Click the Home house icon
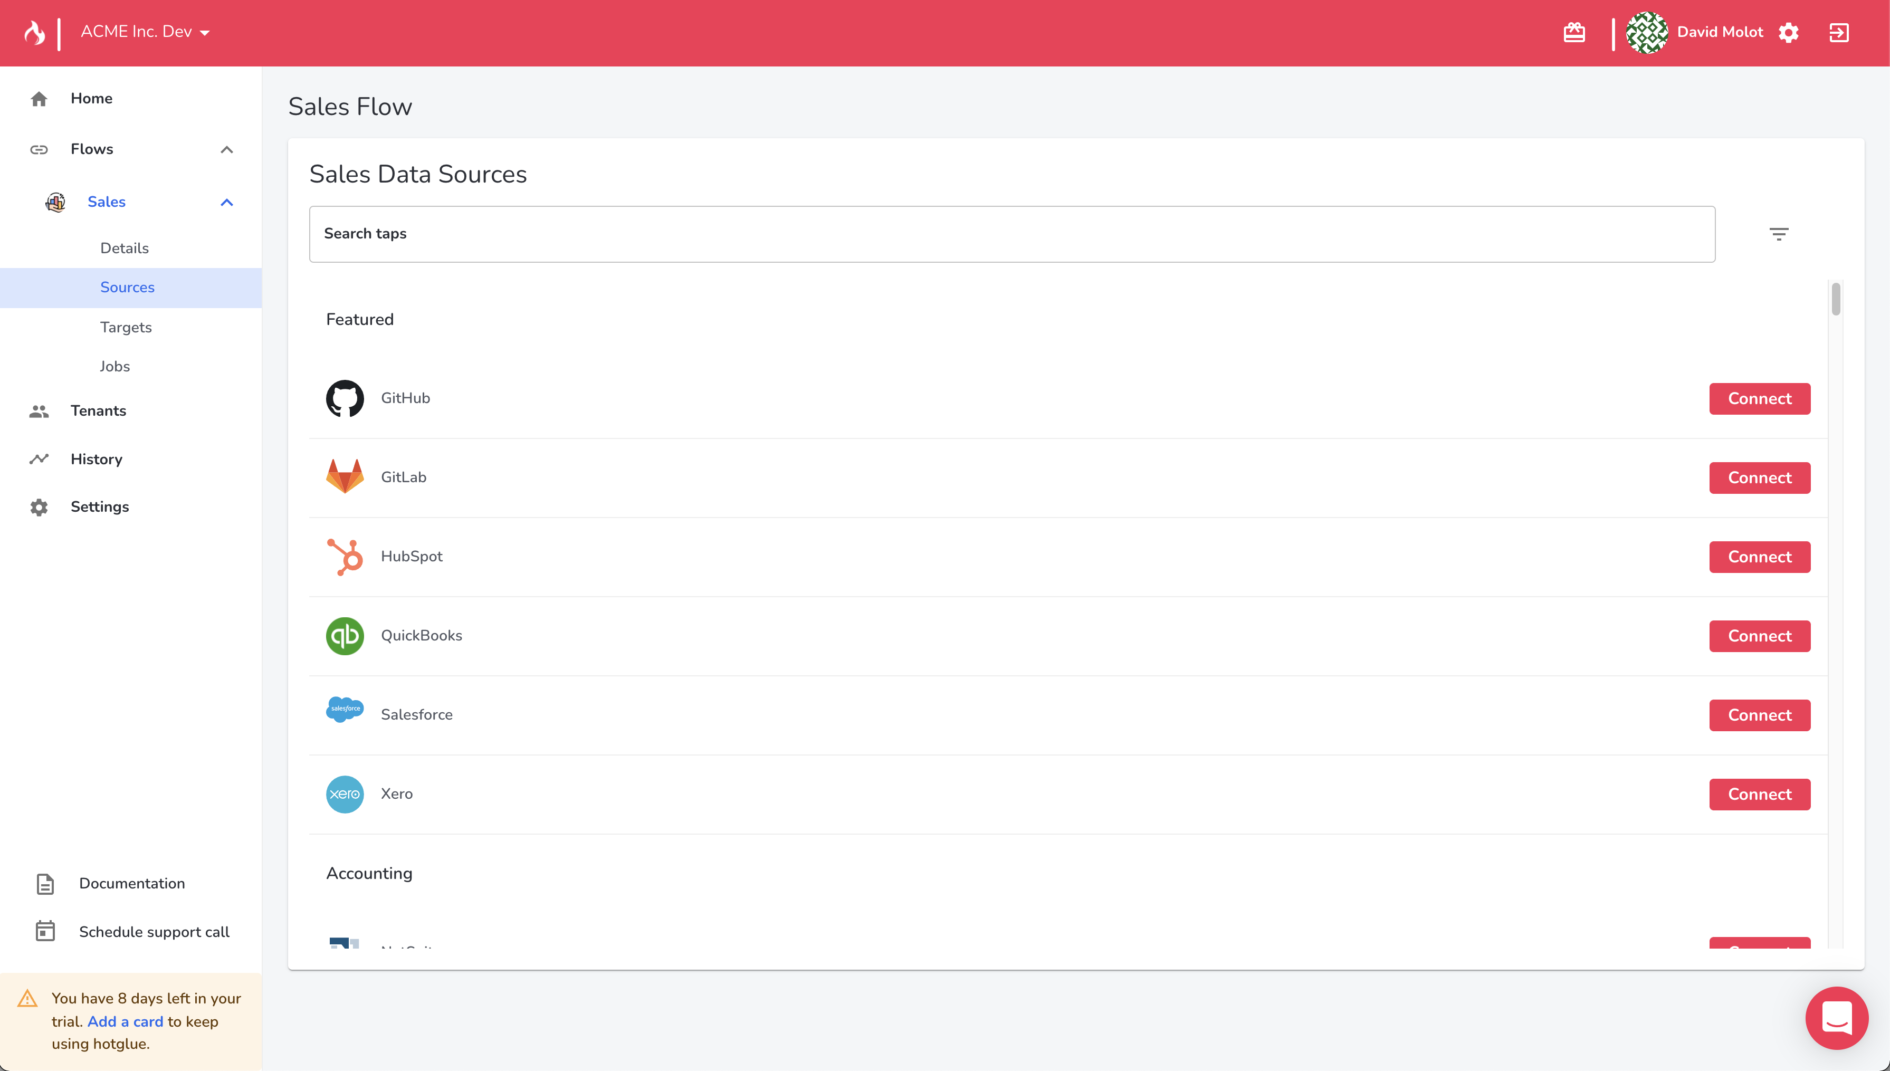Screen dimensions: 1890x1071 tap(39, 99)
